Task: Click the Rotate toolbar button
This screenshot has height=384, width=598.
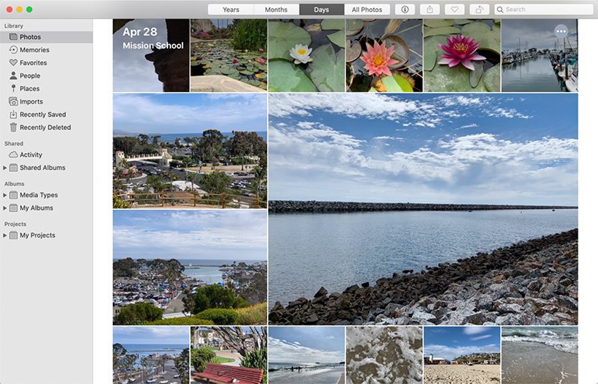Action: coord(479,9)
